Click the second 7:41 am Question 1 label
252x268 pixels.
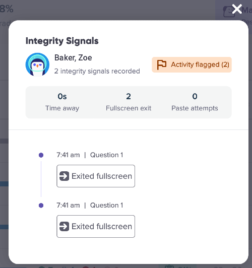click(x=90, y=205)
